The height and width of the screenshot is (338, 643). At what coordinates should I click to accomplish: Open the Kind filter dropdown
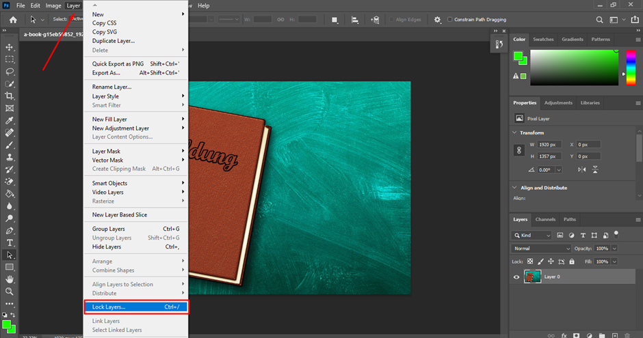tap(532, 236)
